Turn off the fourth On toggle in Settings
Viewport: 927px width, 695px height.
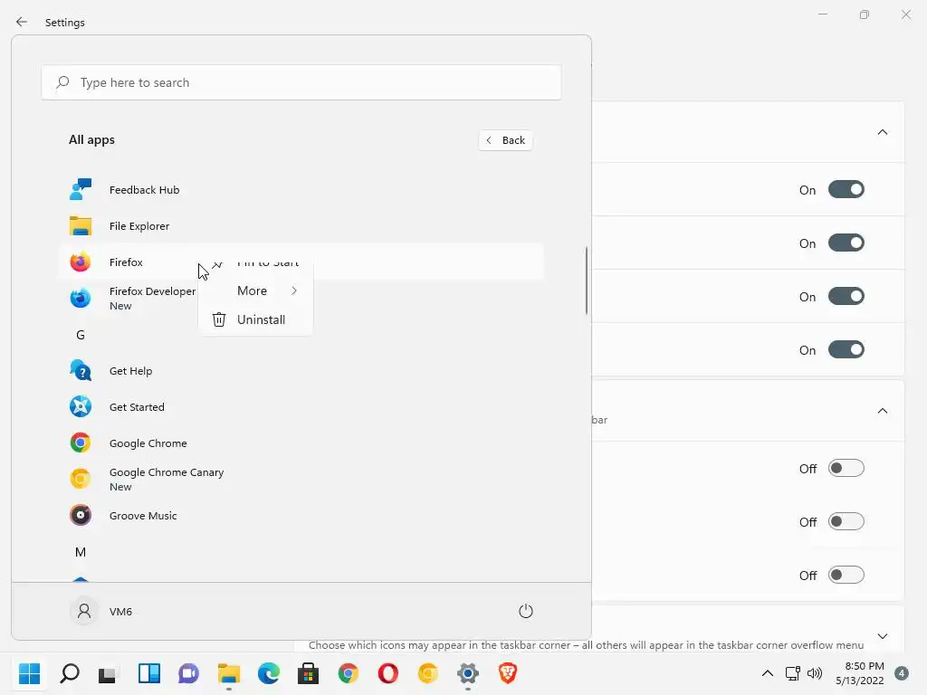click(846, 349)
